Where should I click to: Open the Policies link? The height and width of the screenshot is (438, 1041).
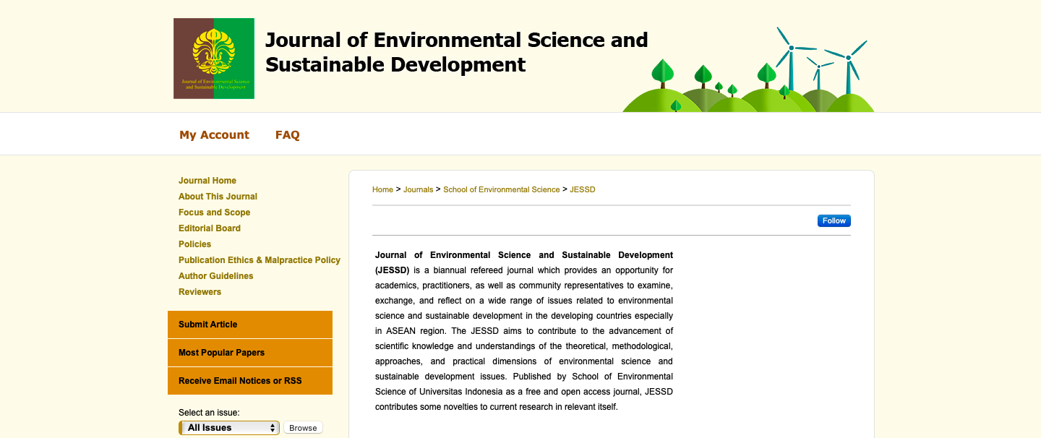coord(194,244)
